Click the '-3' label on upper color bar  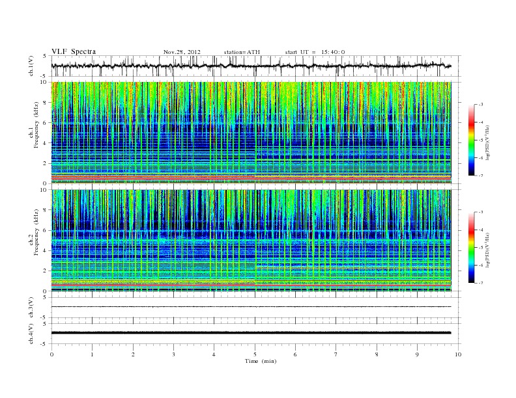pos(481,105)
